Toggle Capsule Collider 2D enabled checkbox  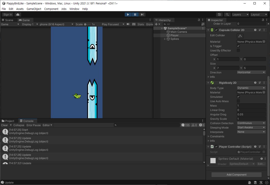pyautogui.click(x=216, y=30)
